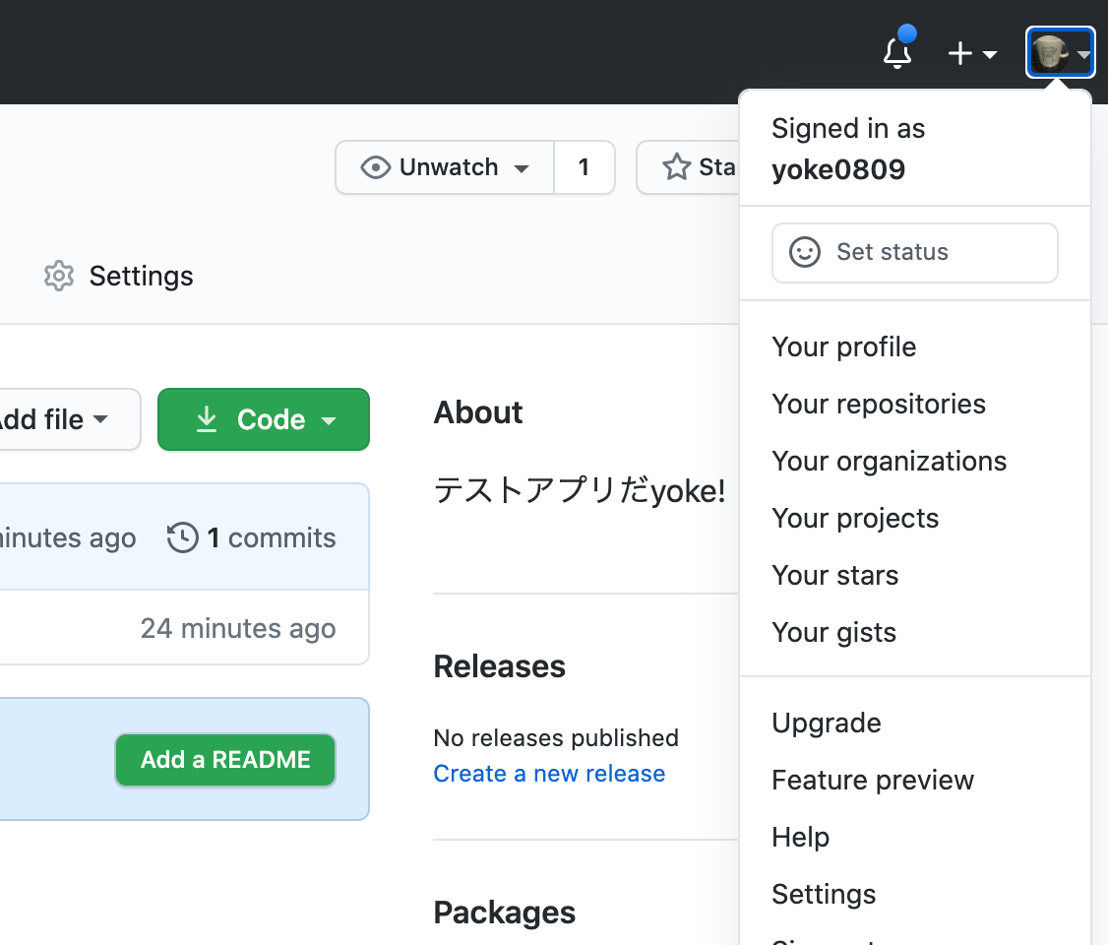Select Feature preview menu item
Screen dimensions: 1108x945
[x=915, y=781]
